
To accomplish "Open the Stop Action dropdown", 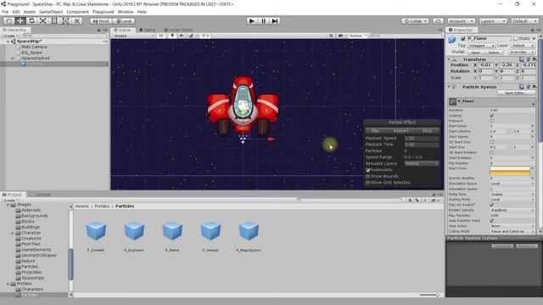I will point(512,226).
